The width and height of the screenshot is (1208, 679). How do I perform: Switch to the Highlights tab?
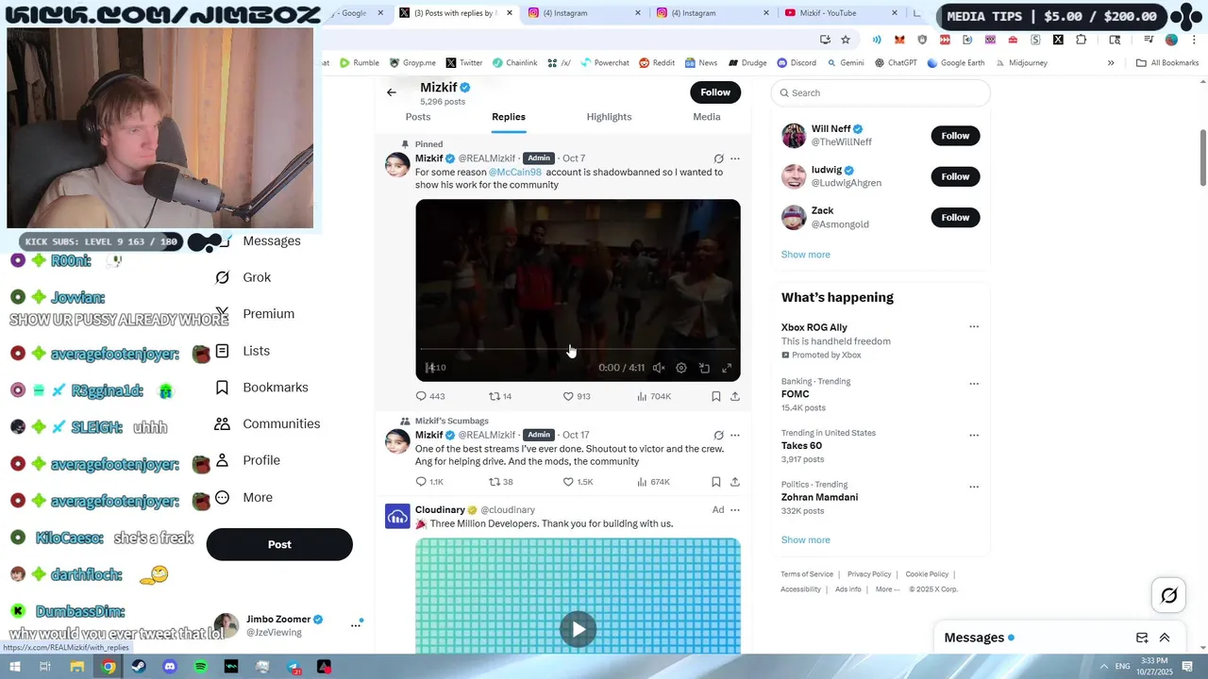pyautogui.click(x=609, y=117)
